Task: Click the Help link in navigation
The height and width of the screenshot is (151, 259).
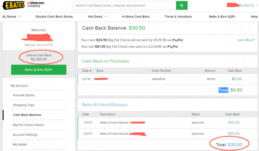Action: click(254, 16)
